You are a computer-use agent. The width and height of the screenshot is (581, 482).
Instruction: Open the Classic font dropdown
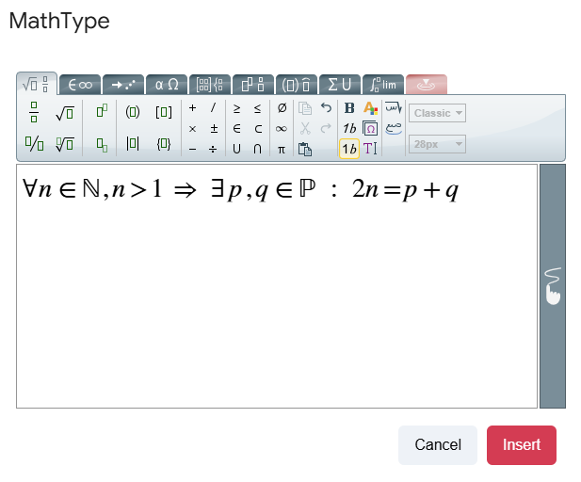pyautogui.click(x=437, y=113)
